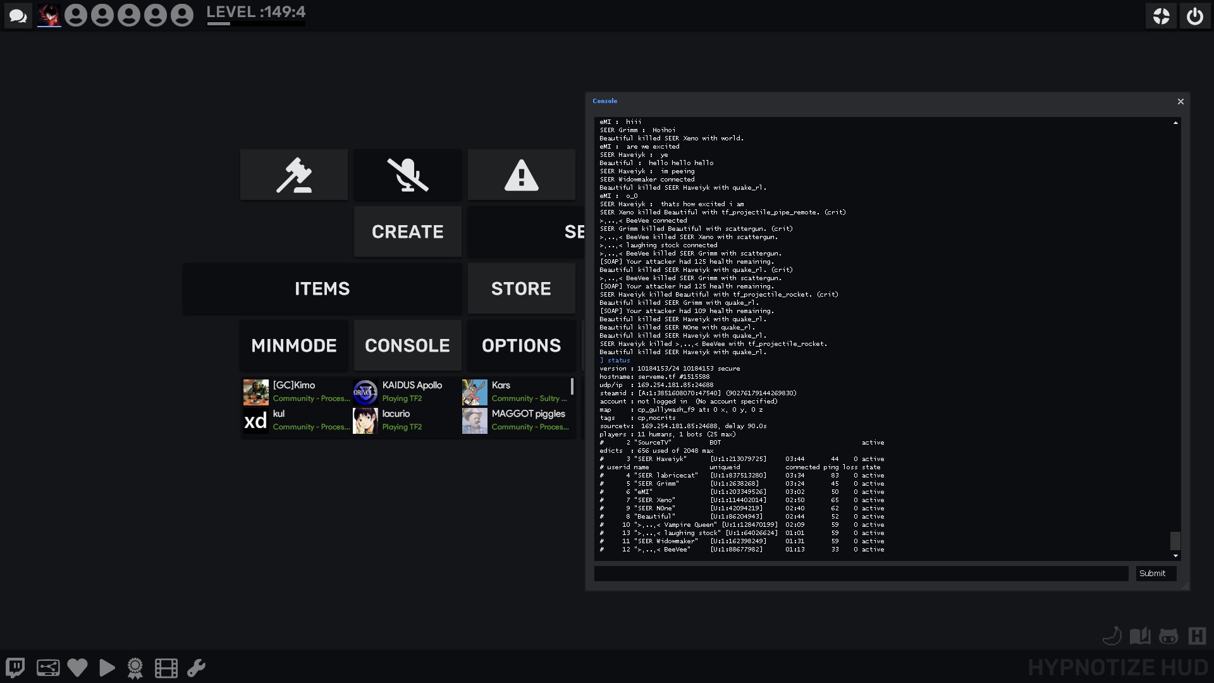The image size is (1214, 683).
Task: Click the GitHub octocat icon
Action: (1168, 636)
